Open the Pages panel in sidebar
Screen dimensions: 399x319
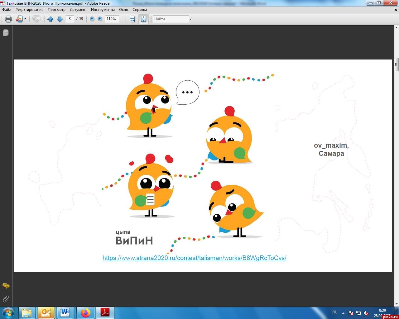tap(6, 33)
